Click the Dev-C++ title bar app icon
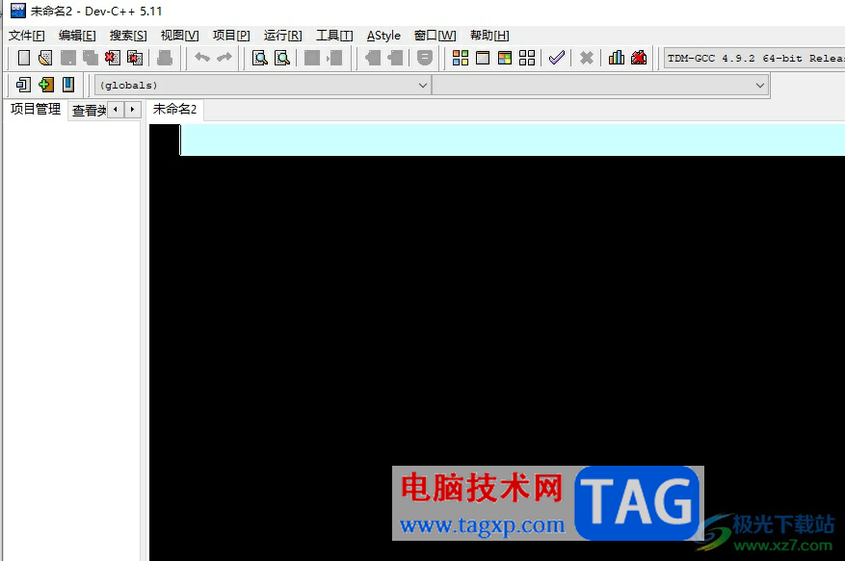Screen dimensions: 845x561 17,11
